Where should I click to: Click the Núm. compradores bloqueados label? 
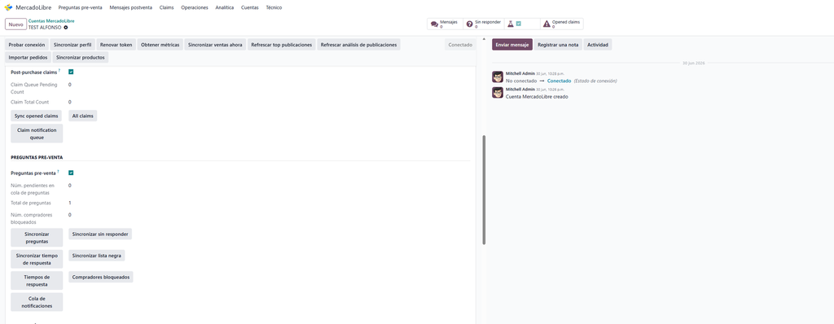pyautogui.click(x=32, y=219)
